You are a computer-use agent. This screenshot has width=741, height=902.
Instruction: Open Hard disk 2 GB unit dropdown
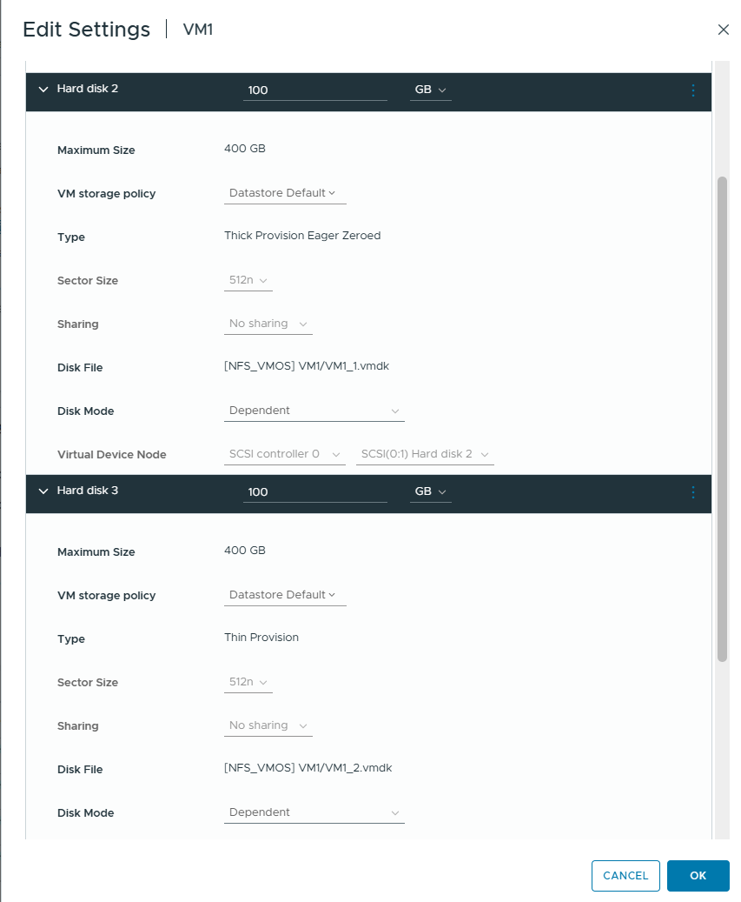430,90
